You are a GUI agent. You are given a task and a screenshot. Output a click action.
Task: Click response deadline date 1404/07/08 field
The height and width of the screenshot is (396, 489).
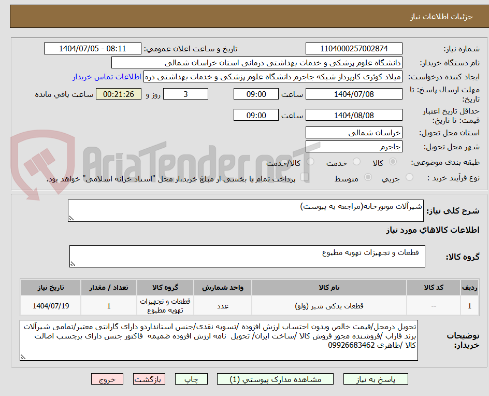354,94
